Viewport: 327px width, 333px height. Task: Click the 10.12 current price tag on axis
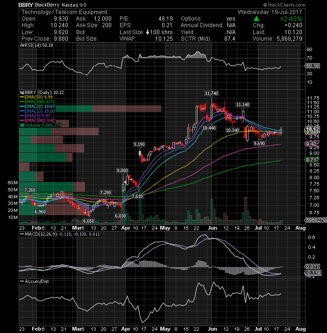coord(313,129)
